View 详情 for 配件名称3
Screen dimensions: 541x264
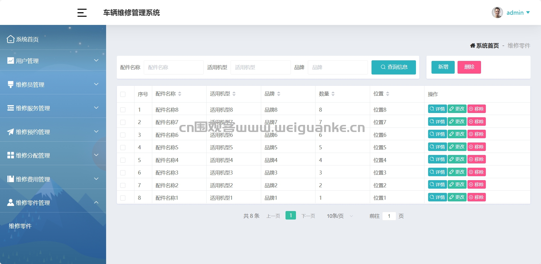pos(437,172)
